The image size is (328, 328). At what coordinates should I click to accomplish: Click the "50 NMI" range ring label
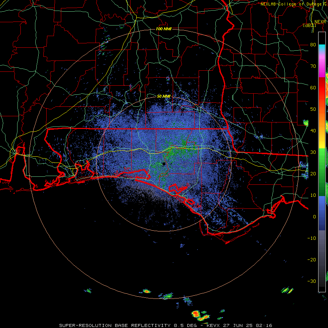pos(164,97)
